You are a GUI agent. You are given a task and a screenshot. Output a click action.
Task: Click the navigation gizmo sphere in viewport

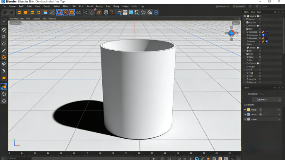(x=231, y=33)
